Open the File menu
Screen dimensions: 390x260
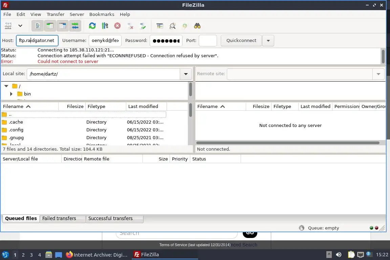click(7, 14)
